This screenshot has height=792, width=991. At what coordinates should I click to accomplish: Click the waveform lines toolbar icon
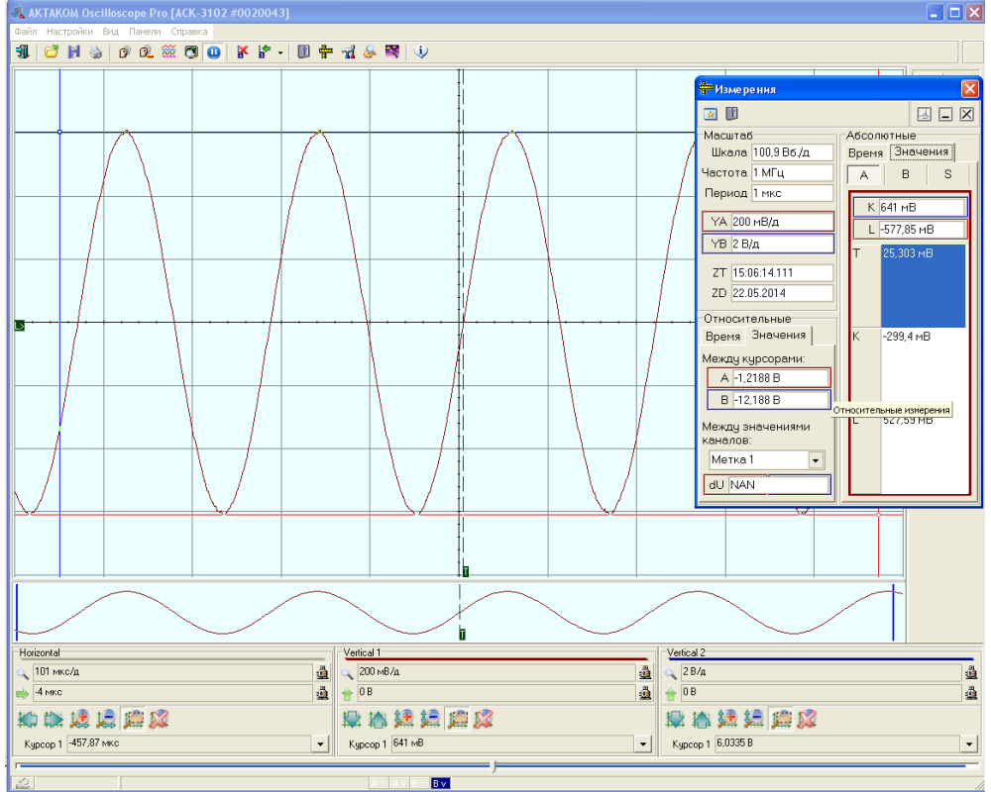[168, 52]
